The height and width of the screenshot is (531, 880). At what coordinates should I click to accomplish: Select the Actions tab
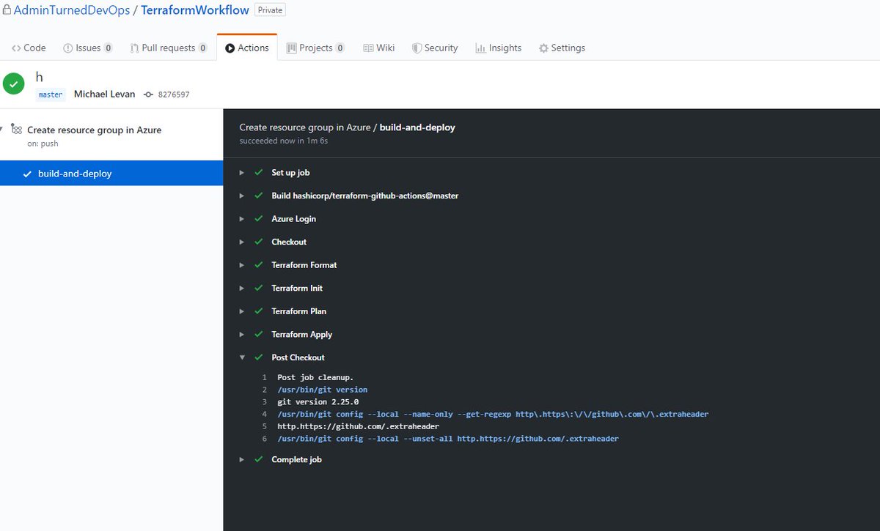tap(247, 48)
